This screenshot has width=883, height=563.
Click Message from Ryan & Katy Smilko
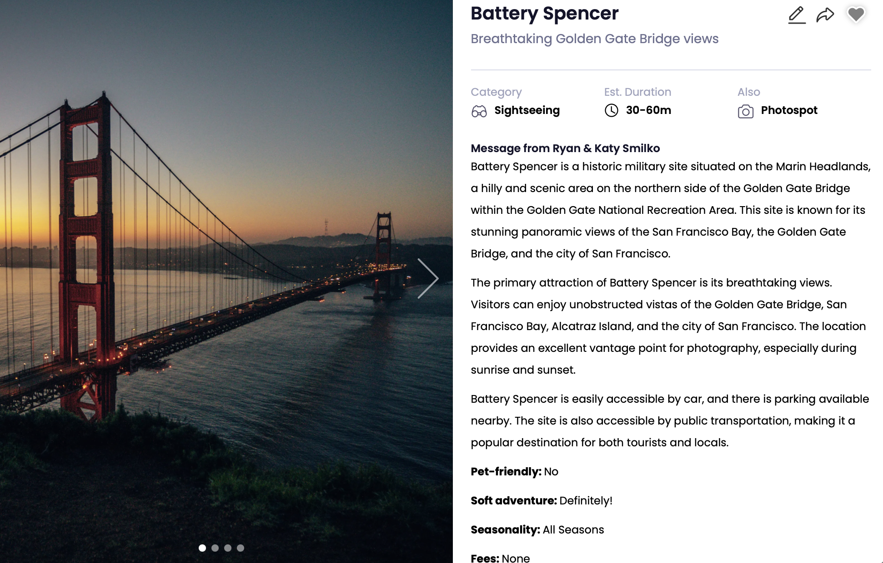565,148
